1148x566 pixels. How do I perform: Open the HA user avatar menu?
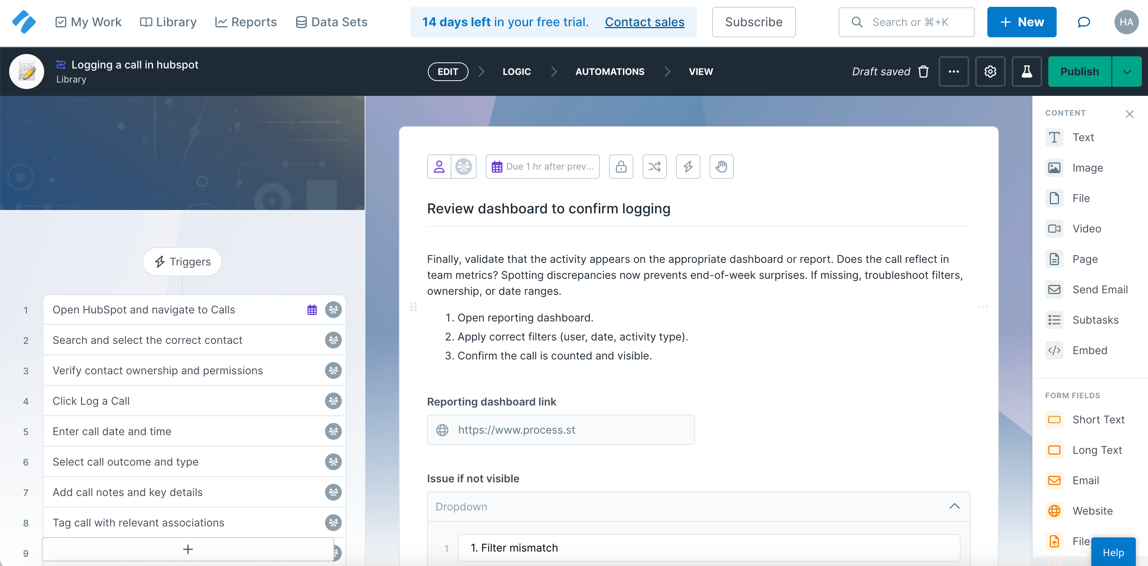(1126, 22)
